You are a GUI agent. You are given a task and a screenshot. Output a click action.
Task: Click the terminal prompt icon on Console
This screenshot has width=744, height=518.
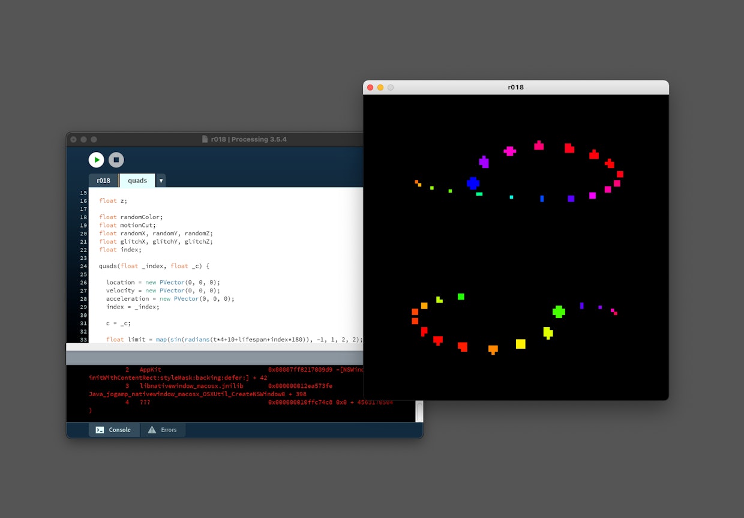coord(100,430)
